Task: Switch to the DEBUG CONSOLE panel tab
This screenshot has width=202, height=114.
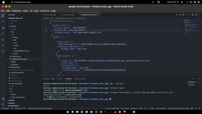Action: point(80,79)
